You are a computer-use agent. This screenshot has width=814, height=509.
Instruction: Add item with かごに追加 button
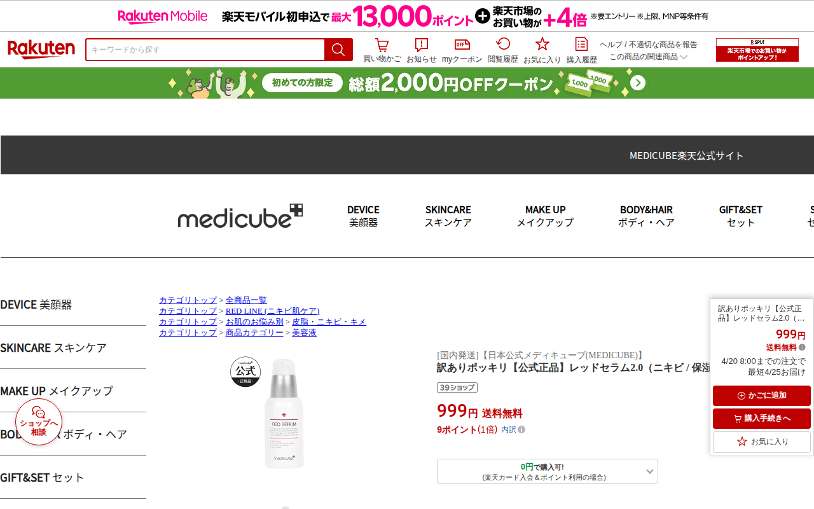762,396
